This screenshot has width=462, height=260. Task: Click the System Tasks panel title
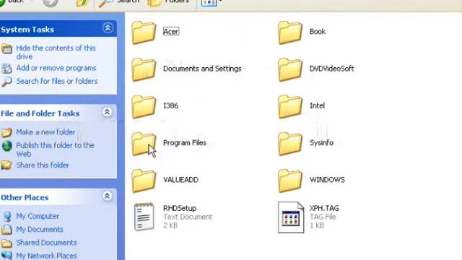[x=27, y=30]
